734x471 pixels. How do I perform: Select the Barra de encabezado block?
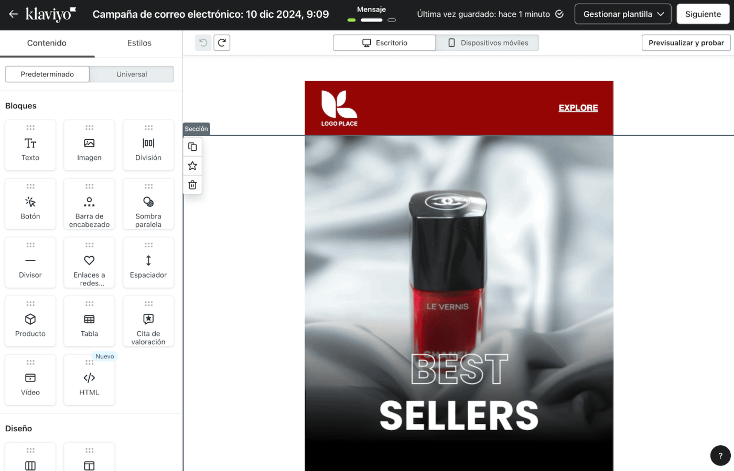89,204
